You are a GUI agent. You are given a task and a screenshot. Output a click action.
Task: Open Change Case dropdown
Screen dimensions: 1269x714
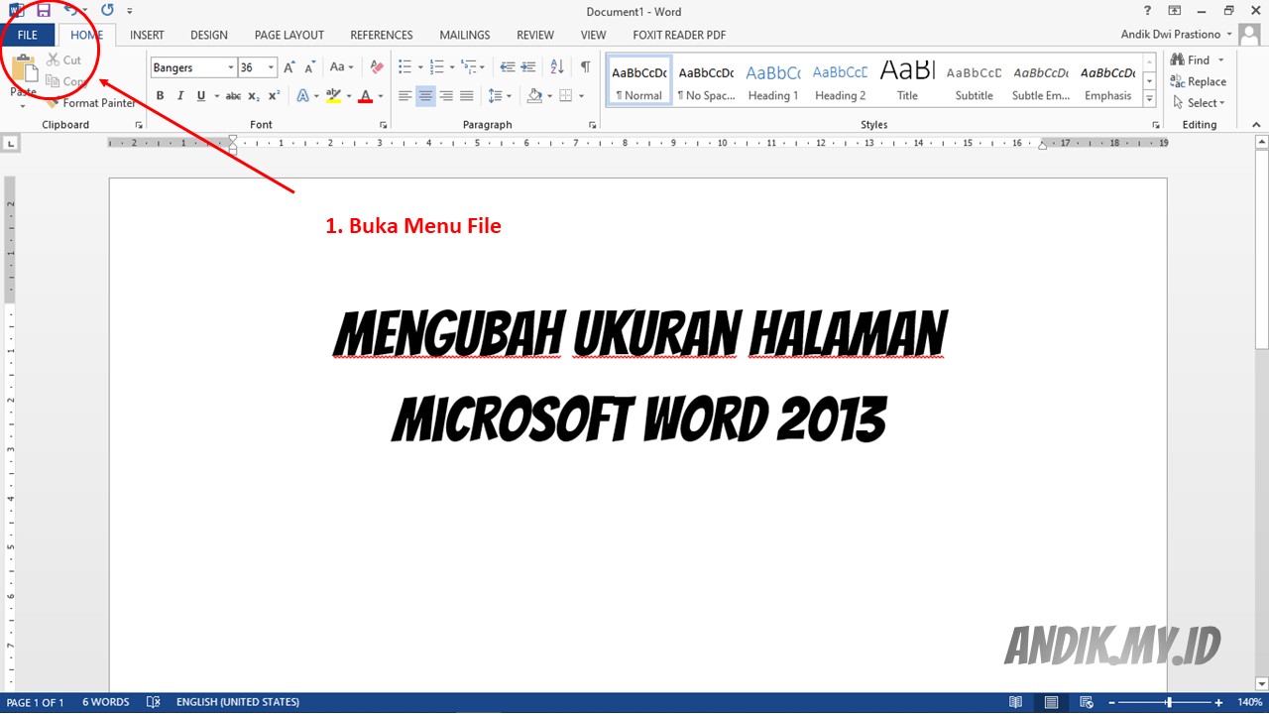pyautogui.click(x=342, y=67)
